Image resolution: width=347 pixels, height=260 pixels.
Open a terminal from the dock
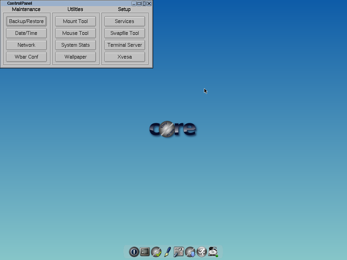[x=145, y=252]
